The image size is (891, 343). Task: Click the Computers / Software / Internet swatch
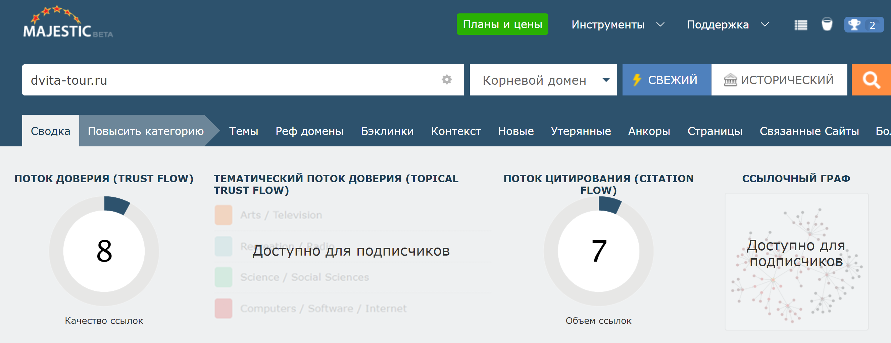coord(223,308)
